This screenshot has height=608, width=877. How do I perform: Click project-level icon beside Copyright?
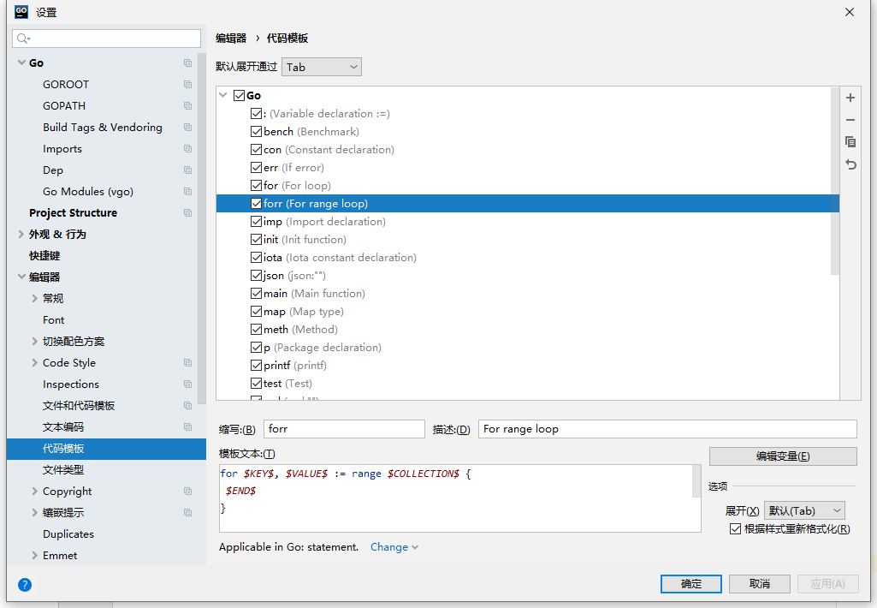188,491
